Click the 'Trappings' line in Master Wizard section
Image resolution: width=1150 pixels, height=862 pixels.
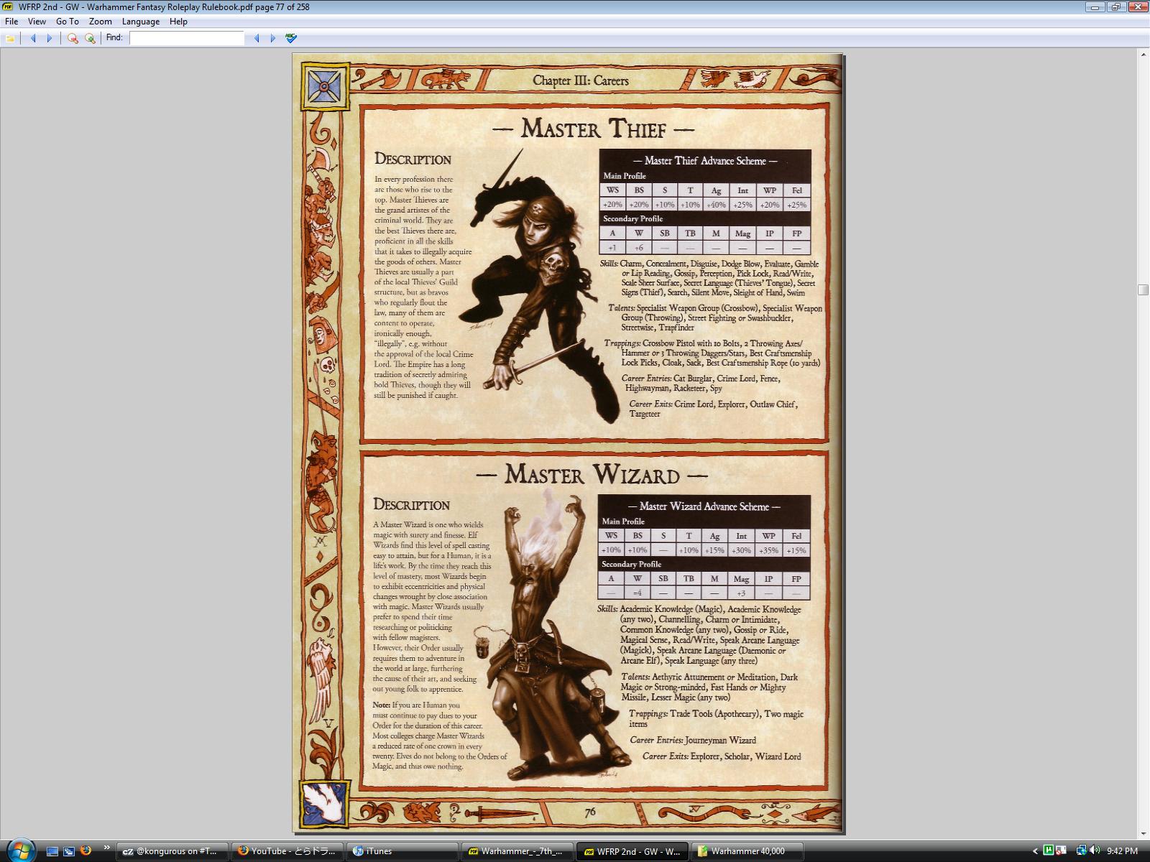pyautogui.click(x=716, y=718)
